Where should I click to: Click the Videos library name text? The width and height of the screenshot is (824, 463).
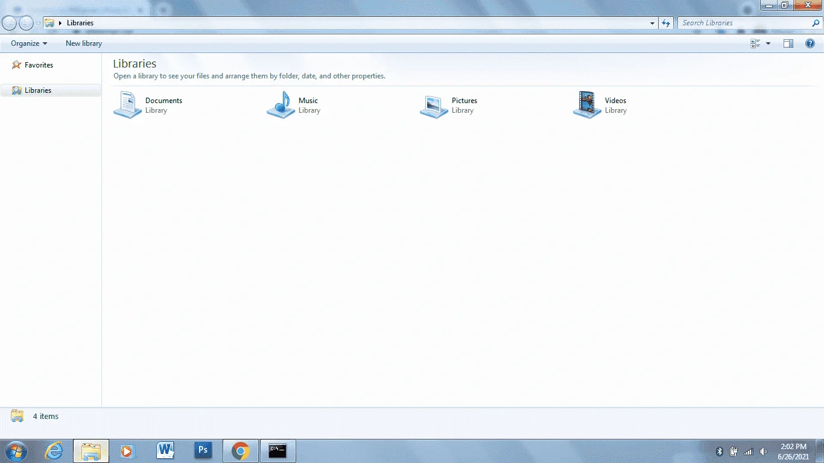click(615, 101)
